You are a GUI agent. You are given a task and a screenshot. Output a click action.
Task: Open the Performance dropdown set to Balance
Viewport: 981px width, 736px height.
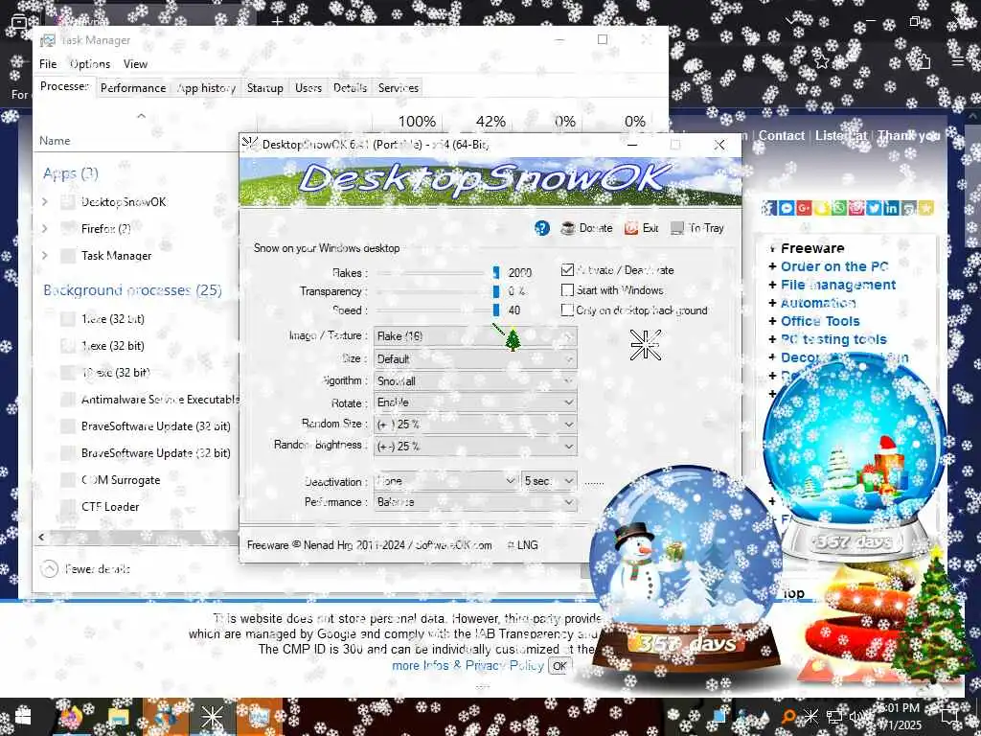point(475,502)
